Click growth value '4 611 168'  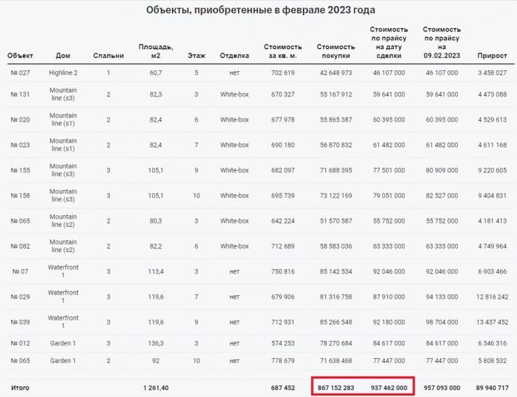(x=492, y=145)
